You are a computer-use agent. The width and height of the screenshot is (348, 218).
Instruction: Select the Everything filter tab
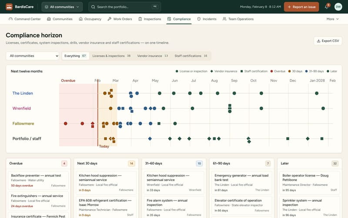coord(75,56)
